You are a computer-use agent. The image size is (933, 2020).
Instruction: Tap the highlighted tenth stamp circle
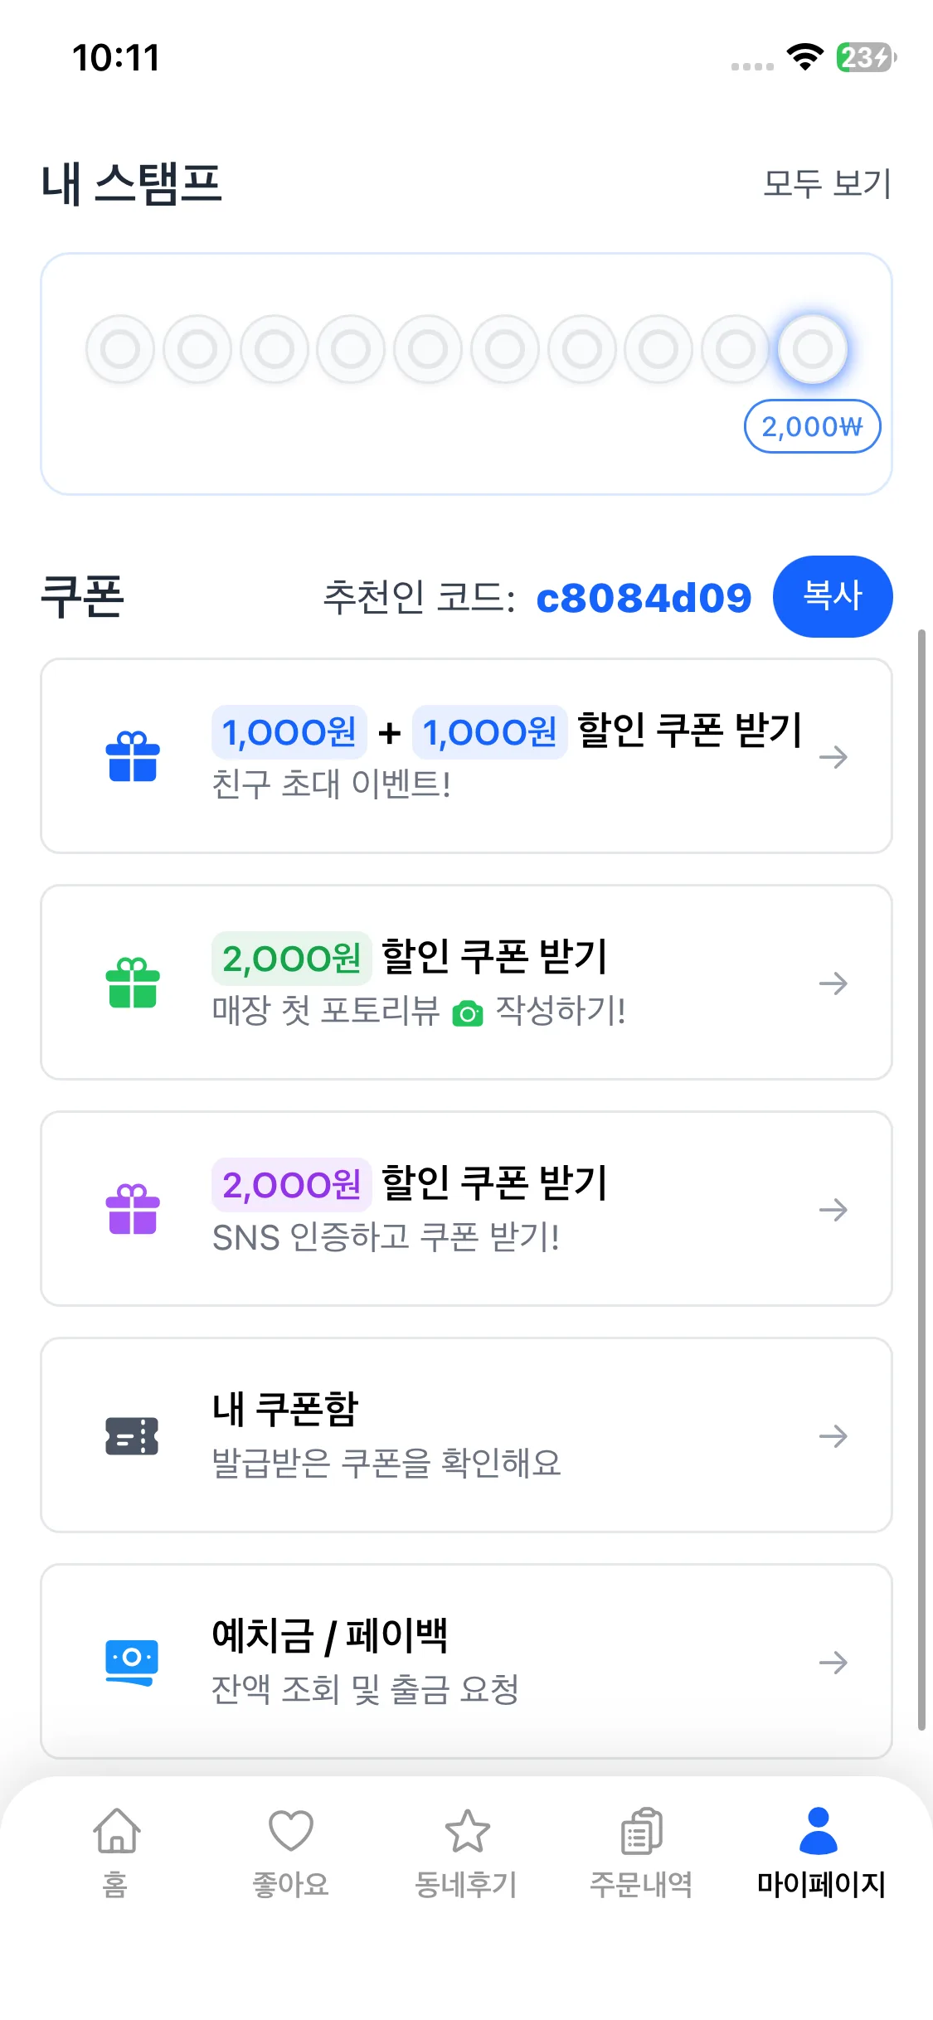pyautogui.click(x=813, y=349)
